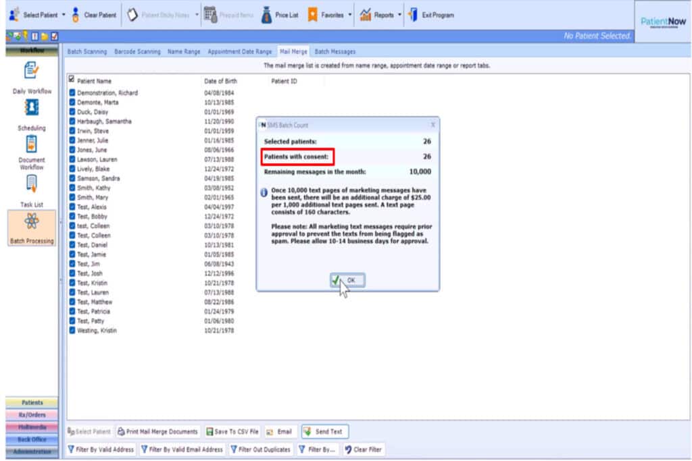Viewport: 692px width, 461px height.
Task: Select the Batch Processing sidebar icon
Action: point(31,222)
